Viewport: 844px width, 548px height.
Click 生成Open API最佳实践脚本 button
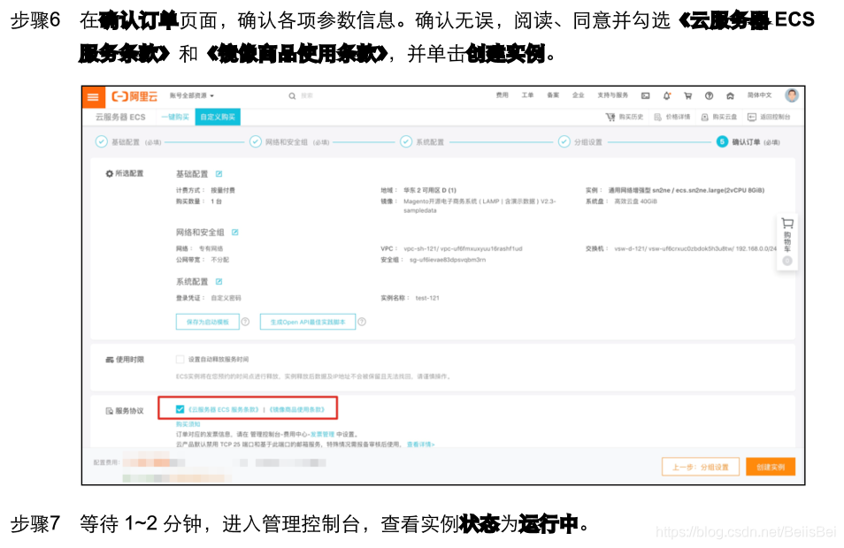click(307, 322)
